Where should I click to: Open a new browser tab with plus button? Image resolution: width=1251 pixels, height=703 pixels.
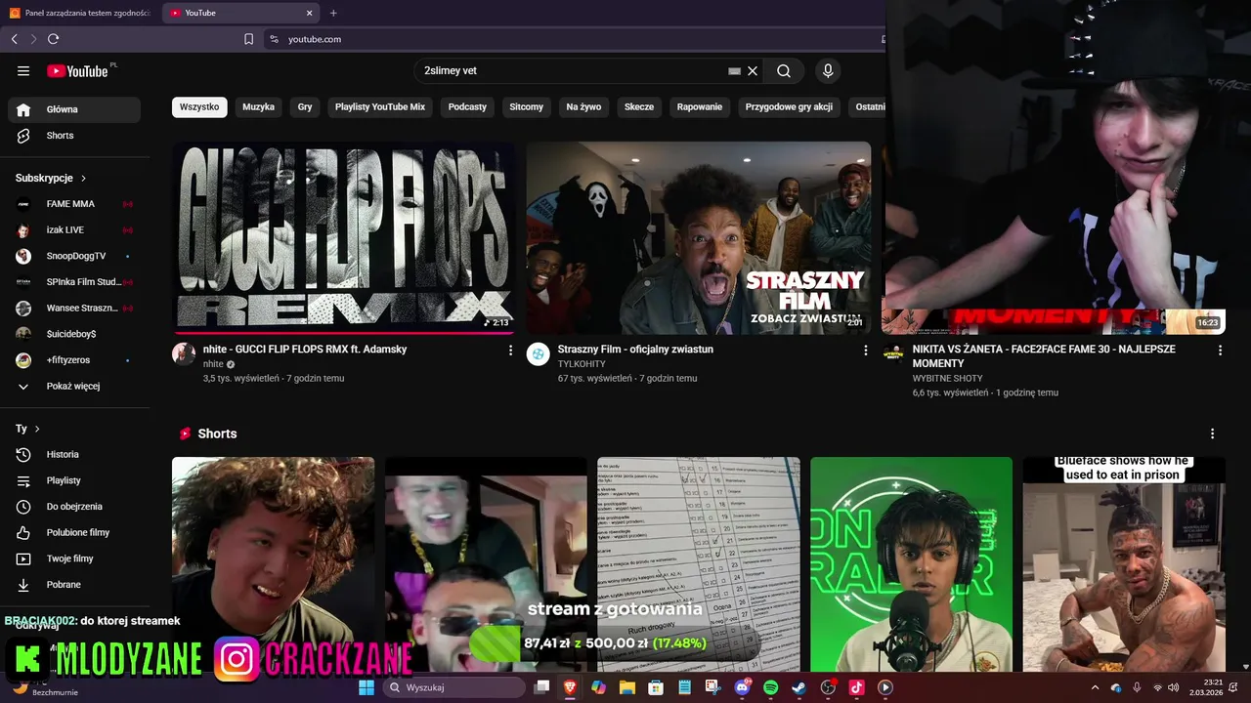[x=333, y=13]
